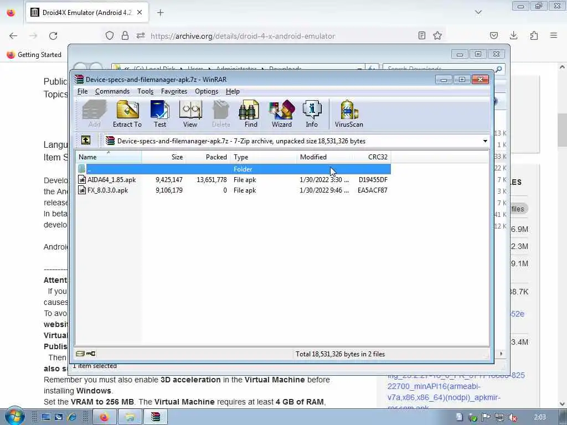Open the Commands menu
The height and width of the screenshot is (425, 567).
[112, 91]
